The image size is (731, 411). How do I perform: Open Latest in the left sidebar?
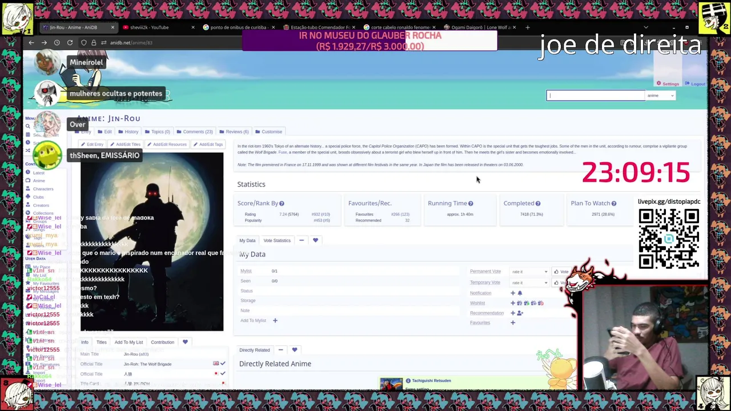point(38,173)
